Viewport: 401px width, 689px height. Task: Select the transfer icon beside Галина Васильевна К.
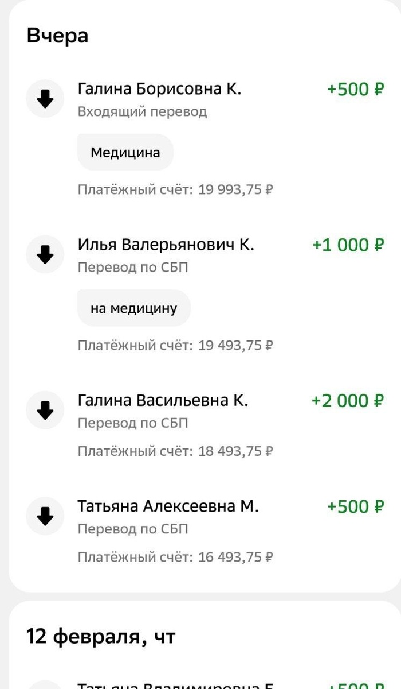45,410
